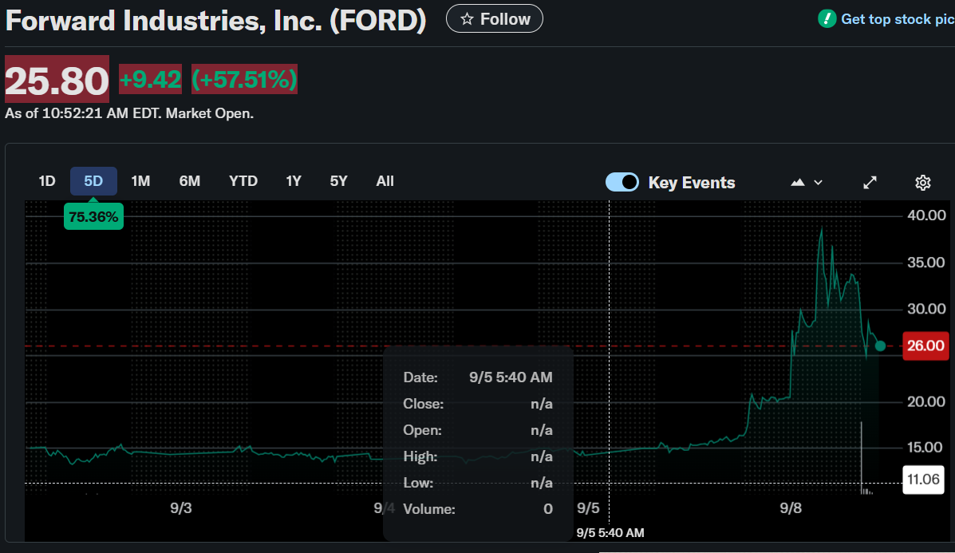
Task: Click the High row in tooltip
Action: click(x=478, y=456)
